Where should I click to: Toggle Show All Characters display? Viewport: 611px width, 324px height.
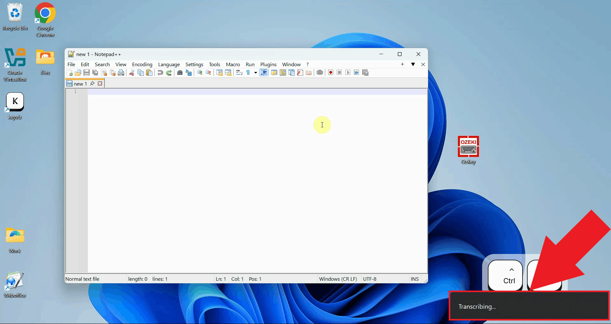point(249,73)
